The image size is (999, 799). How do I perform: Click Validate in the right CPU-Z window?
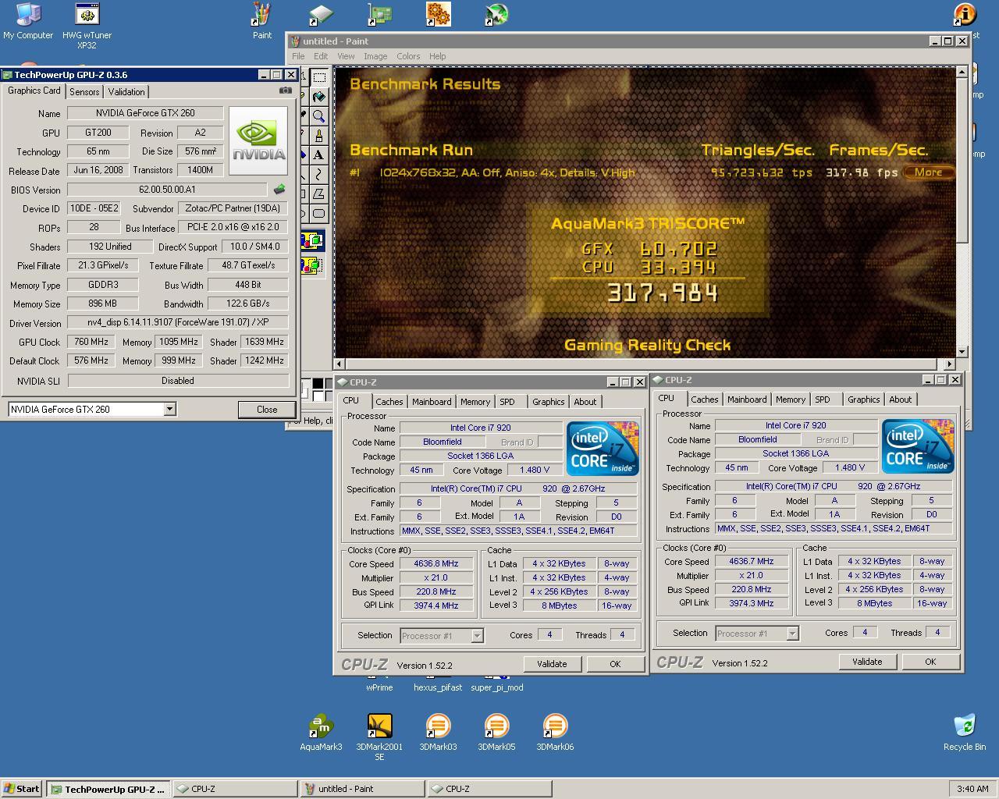click(x=867, y=662)
